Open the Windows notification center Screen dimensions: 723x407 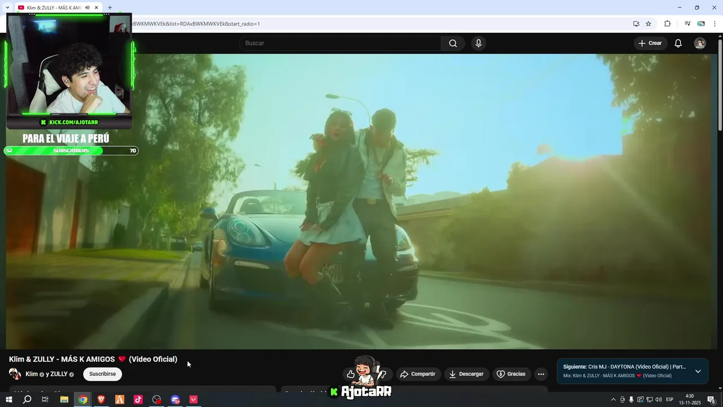click(711, 400)
